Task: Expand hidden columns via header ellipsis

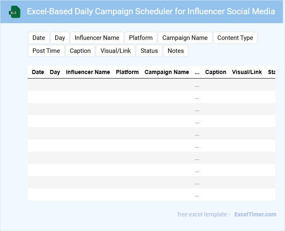Action: (x=197, y=72)
